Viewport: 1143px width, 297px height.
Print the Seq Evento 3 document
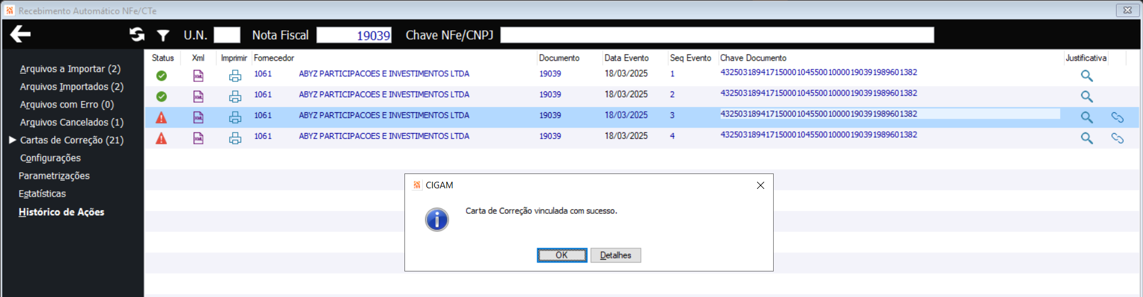235,117
